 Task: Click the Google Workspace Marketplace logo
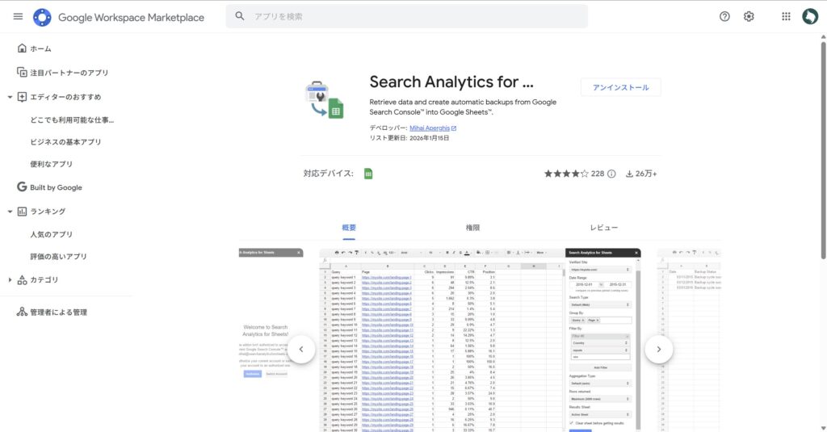42,17
